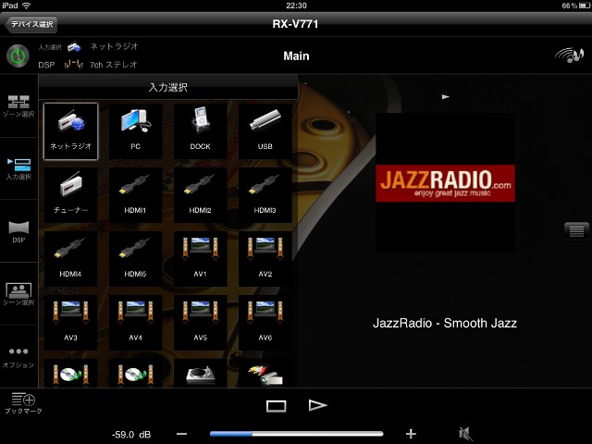
Task: Select the ネットラジオ net radio input
Action: click(x=70, y=131)
